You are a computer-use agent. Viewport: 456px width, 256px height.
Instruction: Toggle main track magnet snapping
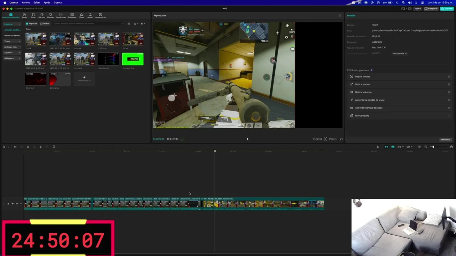387,147
